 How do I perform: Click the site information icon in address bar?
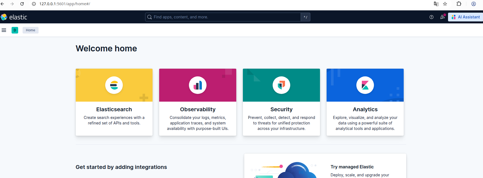[34, 4]
